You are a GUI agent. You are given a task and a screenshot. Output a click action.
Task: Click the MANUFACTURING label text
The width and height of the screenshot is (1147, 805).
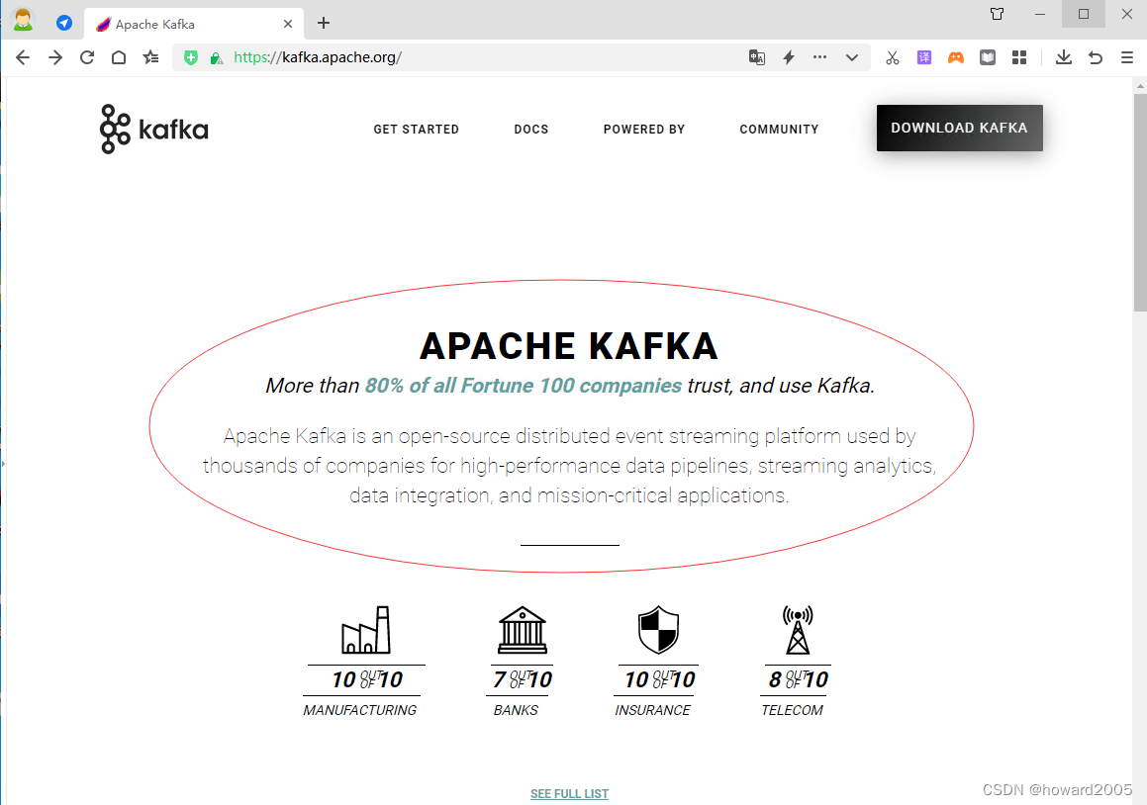[360, 710]
